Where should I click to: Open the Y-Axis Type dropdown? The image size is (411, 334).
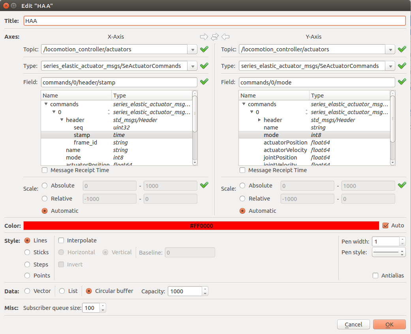tap(390, 66)
